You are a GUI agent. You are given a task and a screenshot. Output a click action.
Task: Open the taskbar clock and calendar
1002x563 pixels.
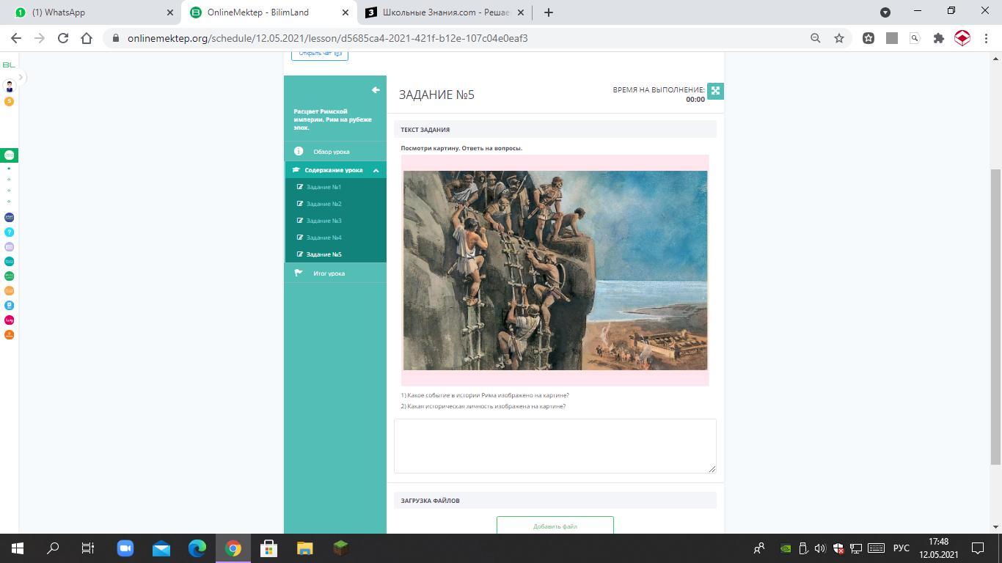[x=939, y=548]
